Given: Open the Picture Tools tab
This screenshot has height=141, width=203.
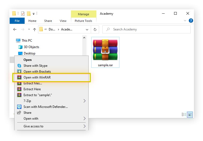Looking at the screenshot, I should (x=83, y=21).
